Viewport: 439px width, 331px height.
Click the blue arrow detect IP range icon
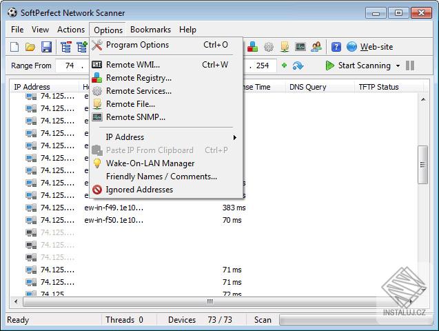pos(298,66)
